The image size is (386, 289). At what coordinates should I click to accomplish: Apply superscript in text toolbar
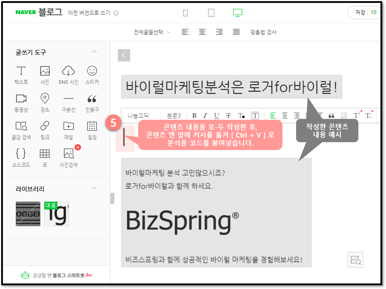coord(357,115)
